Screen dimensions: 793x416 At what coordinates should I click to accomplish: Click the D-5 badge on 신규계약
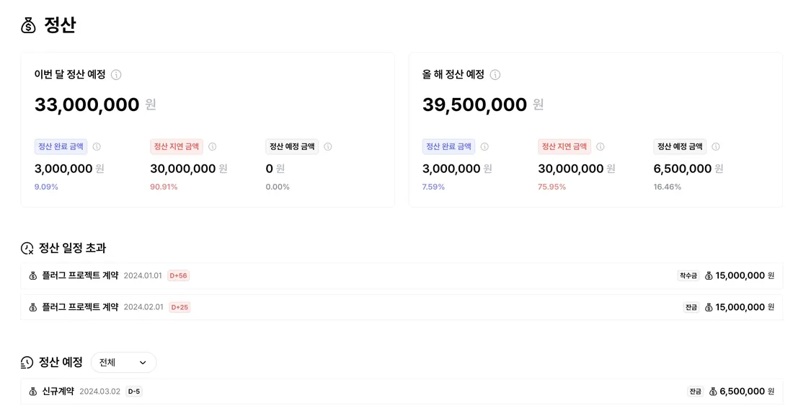134,391
